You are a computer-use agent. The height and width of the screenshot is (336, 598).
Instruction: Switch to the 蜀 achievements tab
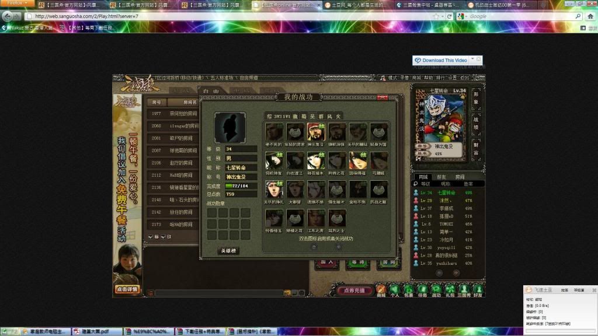(304, 116)
